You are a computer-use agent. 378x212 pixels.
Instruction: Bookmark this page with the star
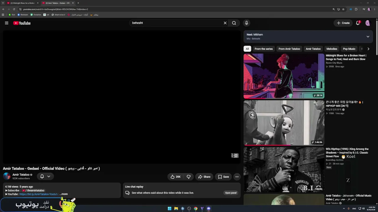[343, 9]
